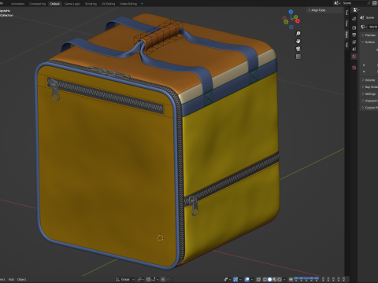Open the Render properties tab icon
This screenshot has height=283, width=378.
[x=354, y=28]
